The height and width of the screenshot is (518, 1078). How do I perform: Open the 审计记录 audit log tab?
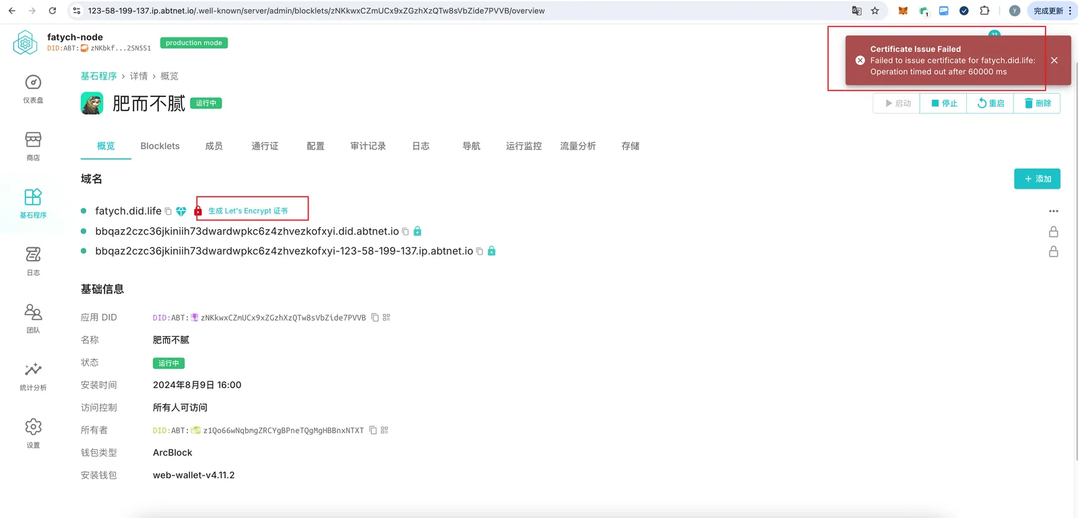pos(369,146)
